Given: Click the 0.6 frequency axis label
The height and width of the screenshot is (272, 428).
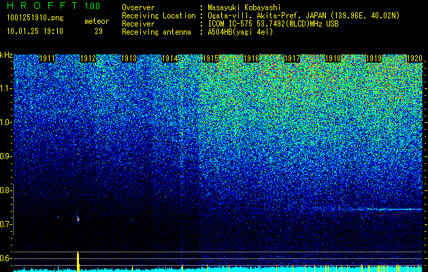Looking at the screenshot, I should [5, 258].
